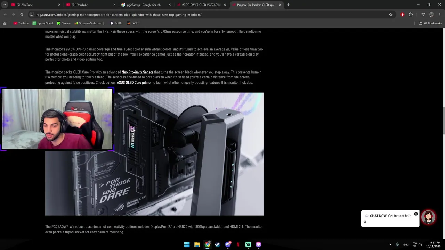
Task: Open a new browser tab
Action: [x=288, y=5]
